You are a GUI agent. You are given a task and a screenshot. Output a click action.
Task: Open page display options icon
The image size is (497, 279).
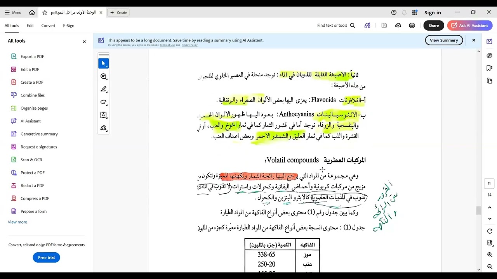click(x=490, y=243)
